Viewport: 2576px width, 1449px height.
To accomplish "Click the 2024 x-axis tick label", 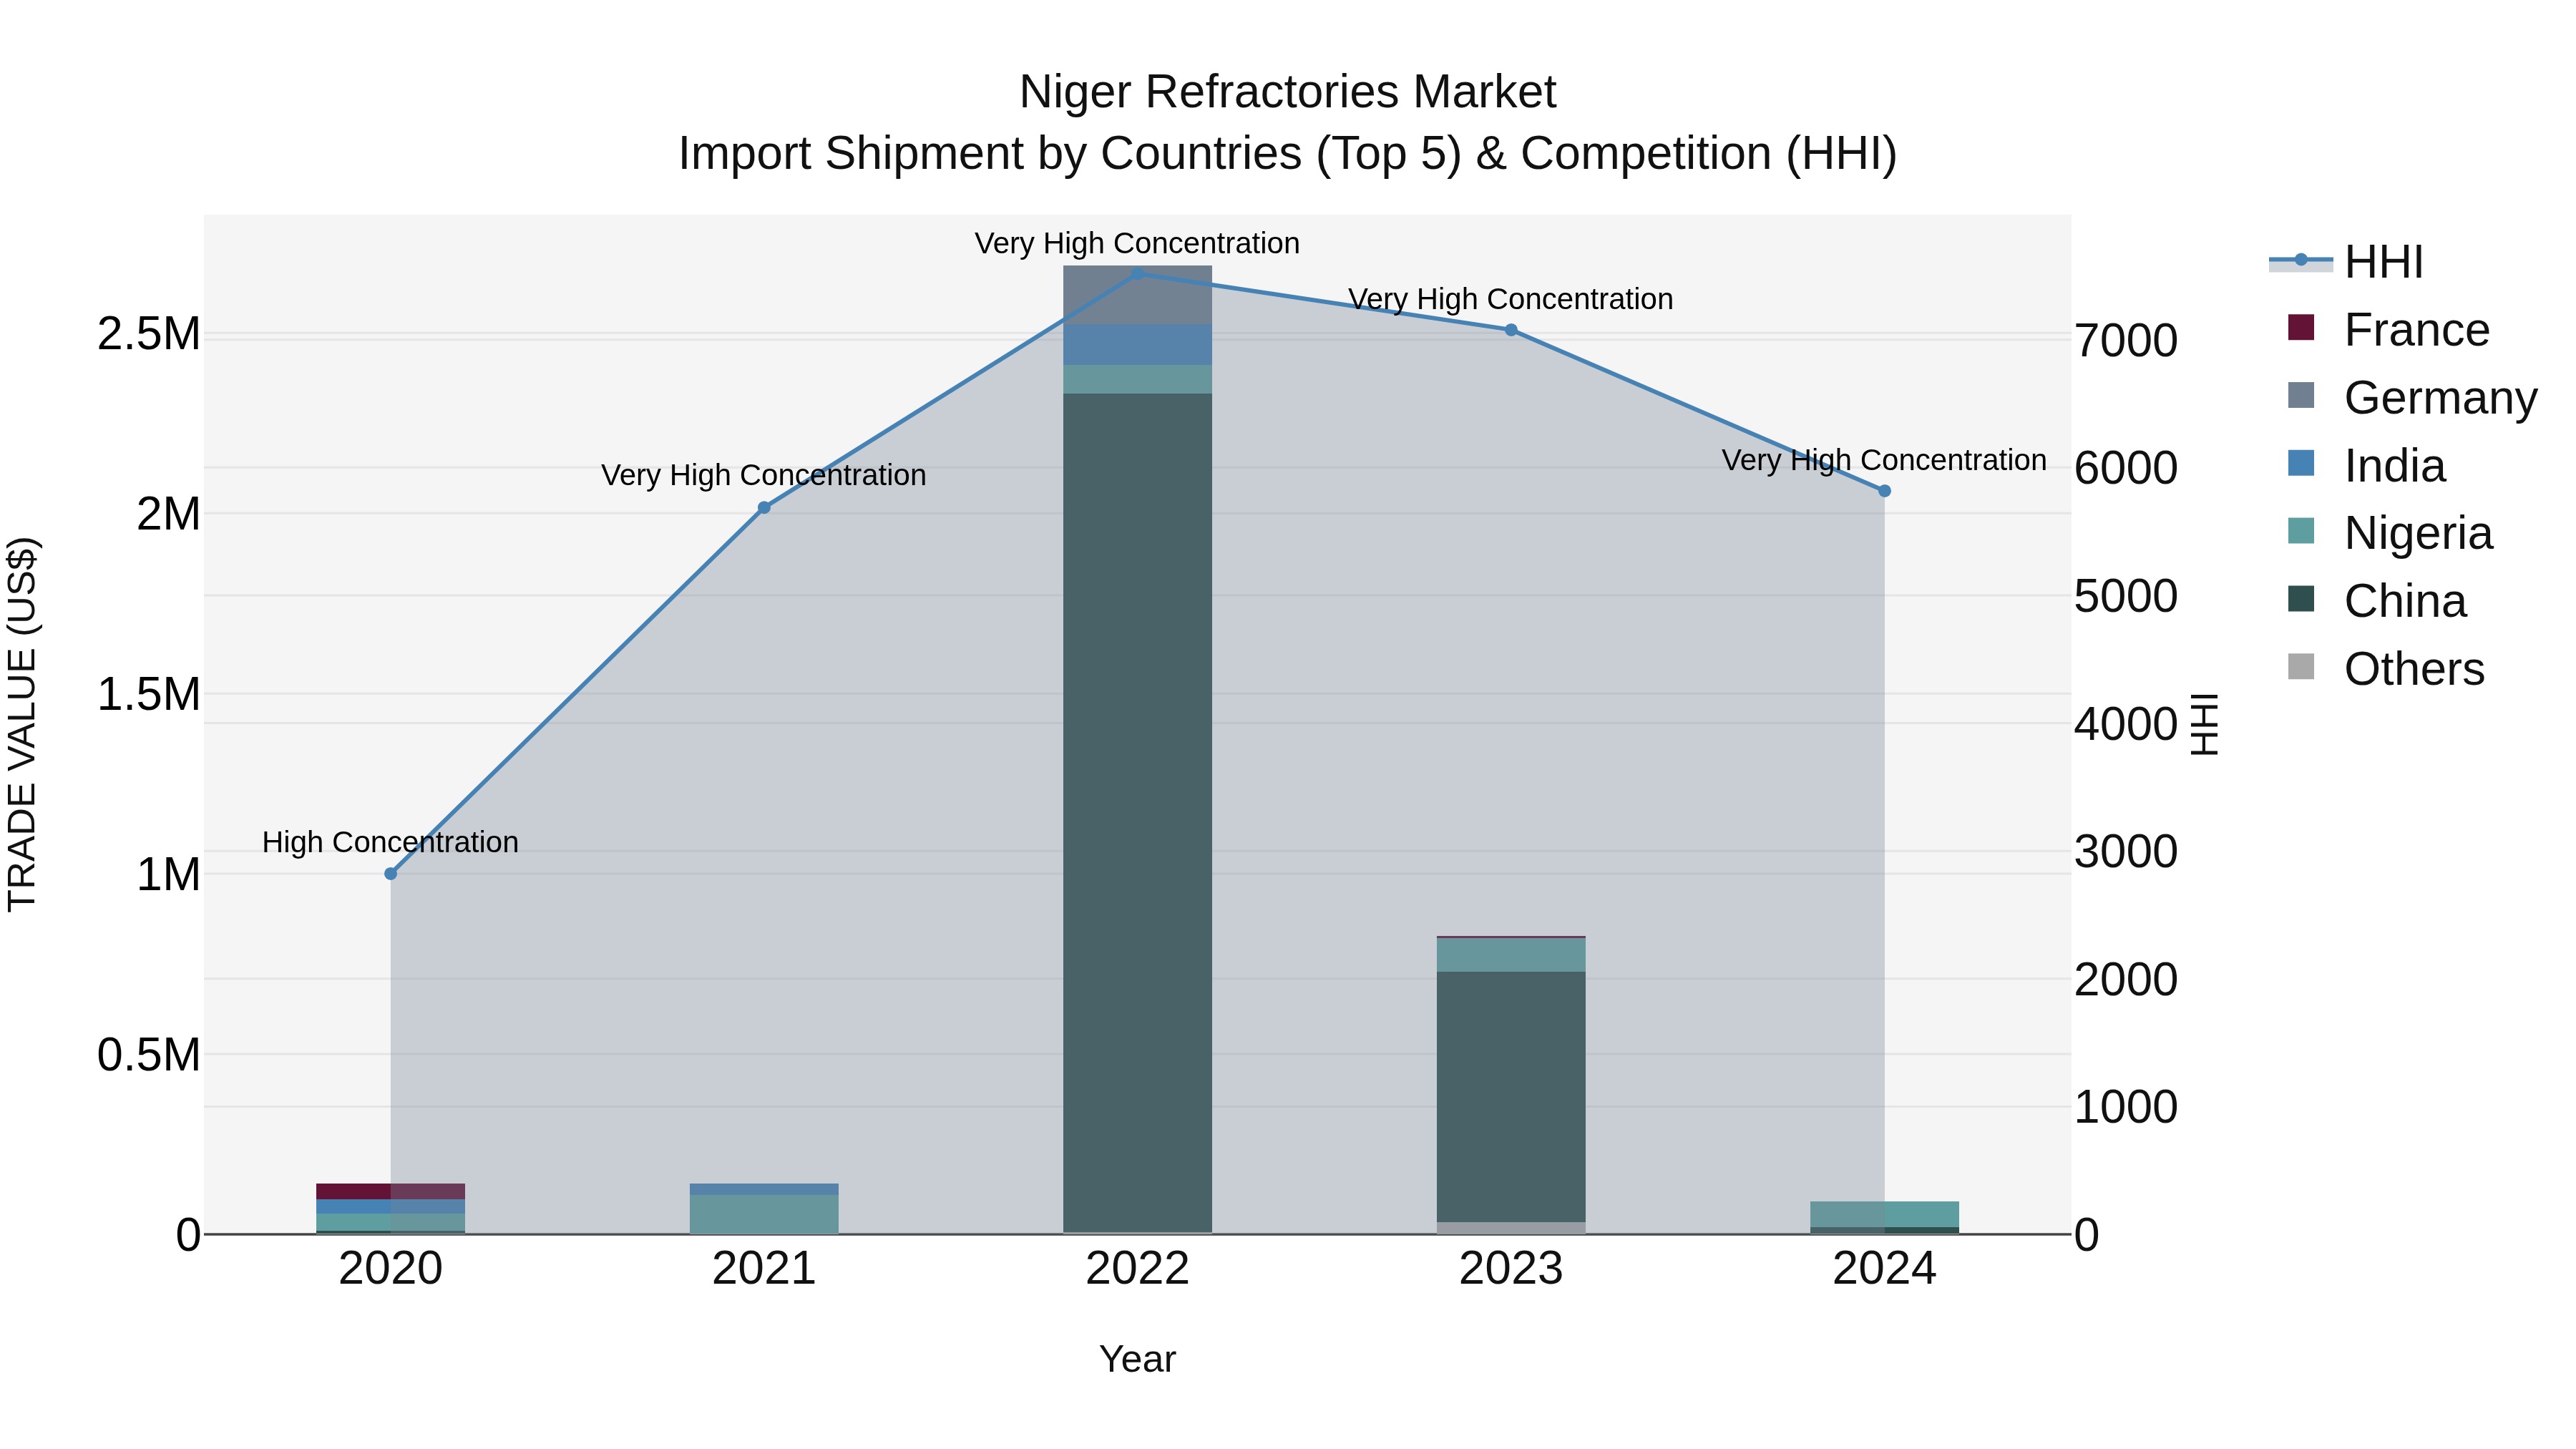I will 1884,1269.
